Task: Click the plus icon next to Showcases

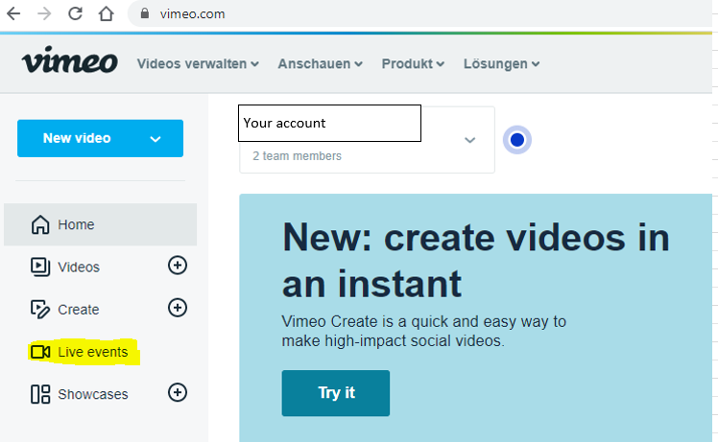Action: coord(178,392)
